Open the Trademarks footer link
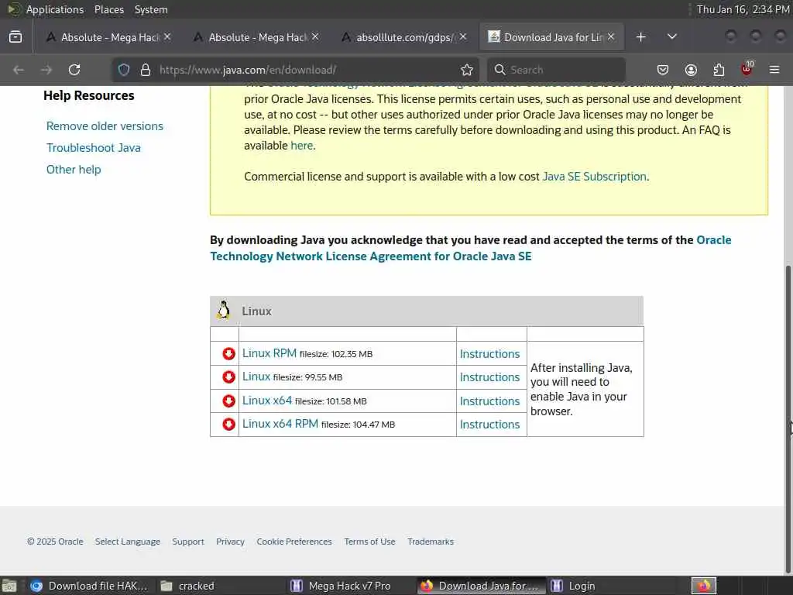Viewport: 793px width, 595px height. tap(431, 542)
